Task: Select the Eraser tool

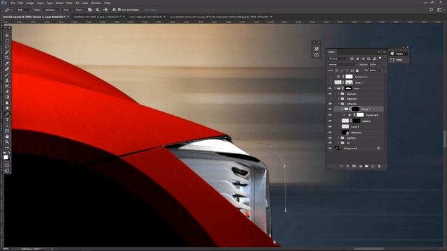Action: [x=7, y=91]
